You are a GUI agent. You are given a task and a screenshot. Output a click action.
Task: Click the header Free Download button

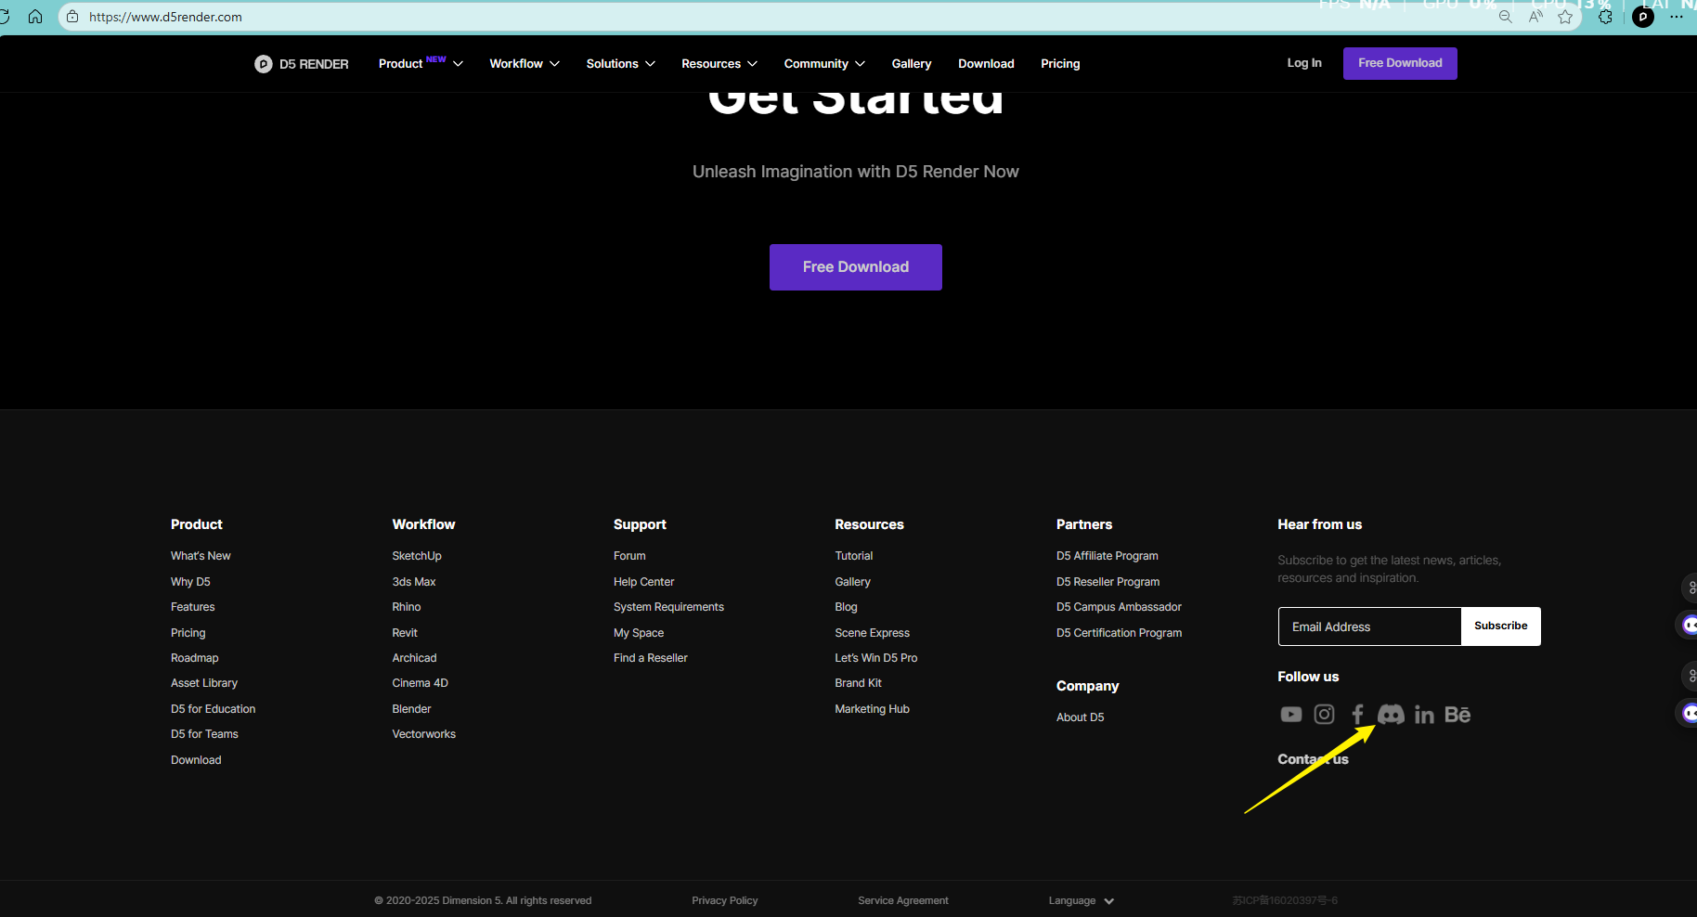[1400, 63]
